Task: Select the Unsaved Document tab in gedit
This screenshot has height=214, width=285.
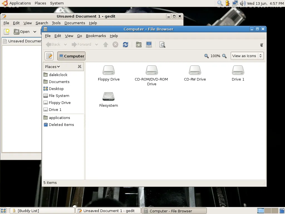Action: tap(22, 41)
